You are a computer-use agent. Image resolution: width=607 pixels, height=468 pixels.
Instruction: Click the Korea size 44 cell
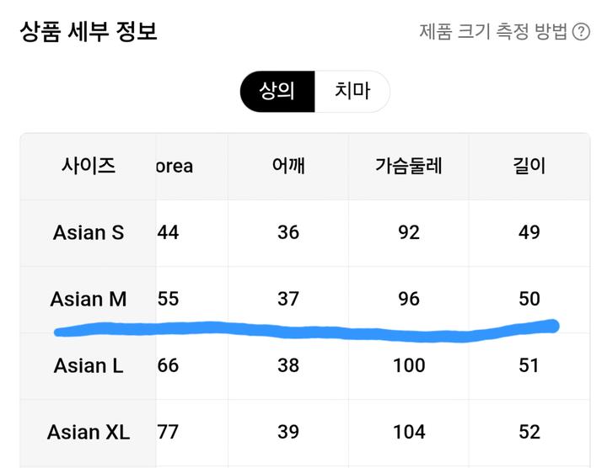pos(169,232)
